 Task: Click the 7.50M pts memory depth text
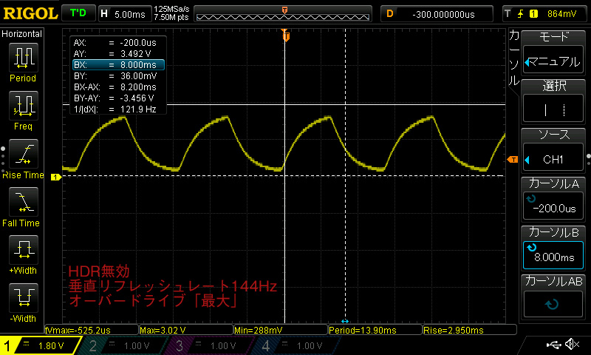171,17
